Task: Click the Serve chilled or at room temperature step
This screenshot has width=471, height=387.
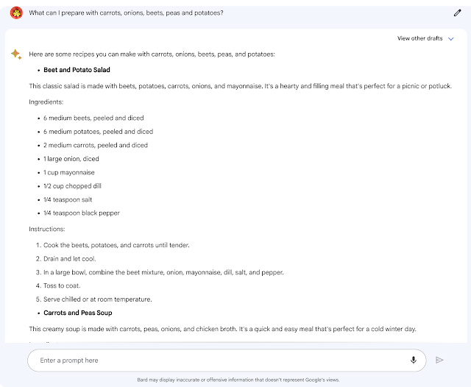Action: tap(98, 299)
